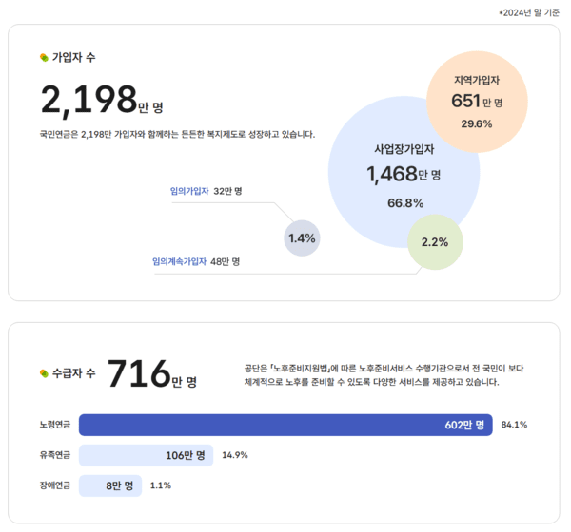Click the leaf icon beside 수급자 수
The width and height of the screenshot is (571, 532).
[x=44, y=373]
